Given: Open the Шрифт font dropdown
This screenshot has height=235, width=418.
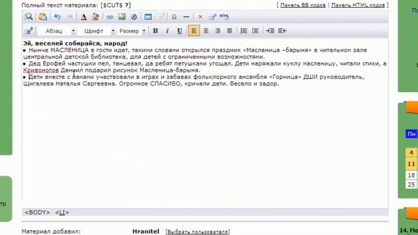Looking at the screenshot, I should [97, 31].
